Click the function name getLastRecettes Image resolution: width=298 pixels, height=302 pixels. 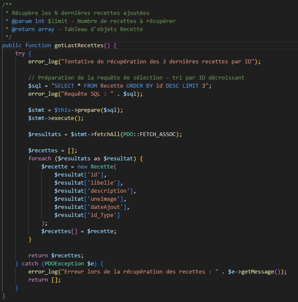tap(79, 46)
